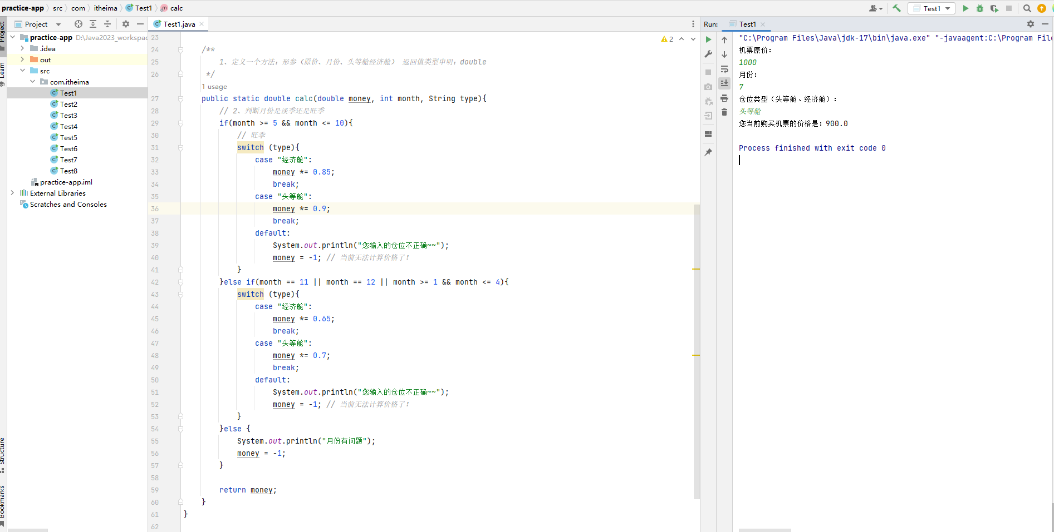Open Run panel settings gear
This screenshot has width=1054, height=532.
pos(1031,24)
